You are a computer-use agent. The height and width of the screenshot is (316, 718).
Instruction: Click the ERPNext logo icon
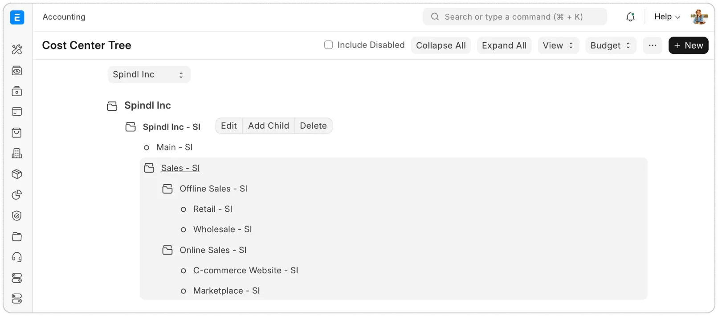coord(17,17)
